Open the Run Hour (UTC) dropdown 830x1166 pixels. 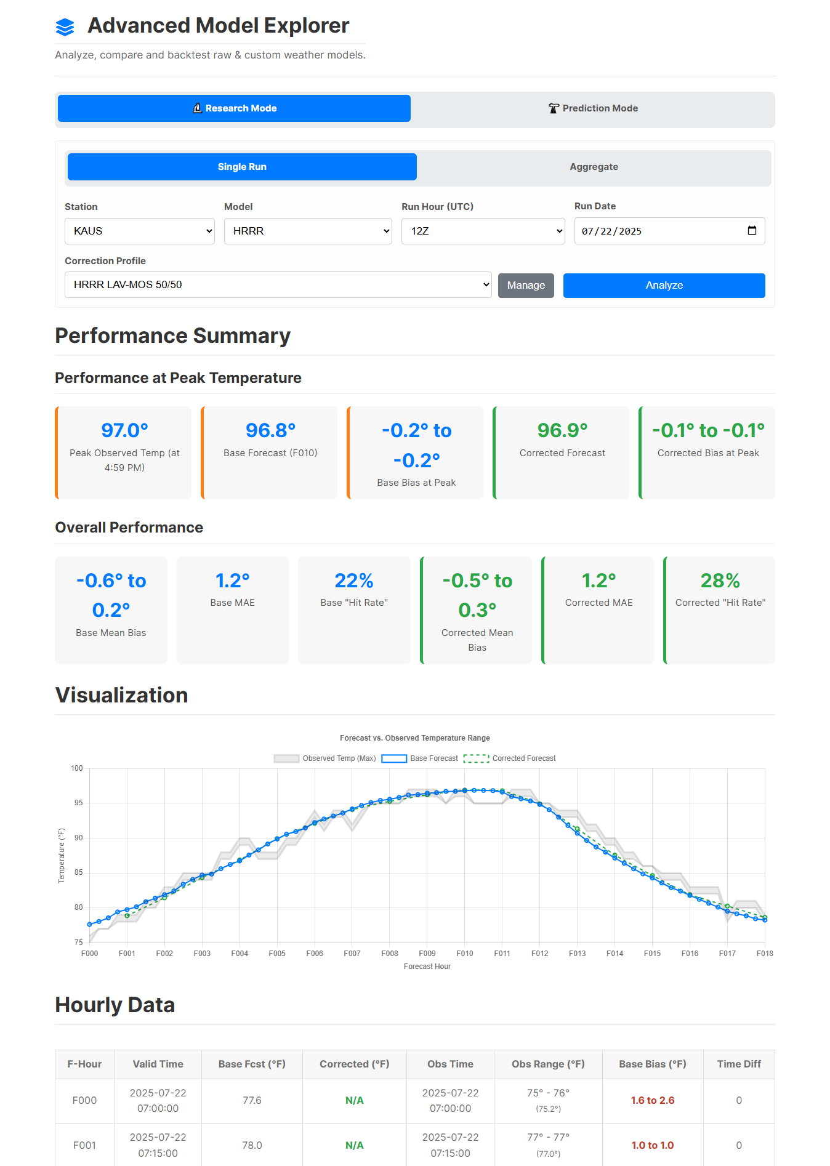[x=483, y=231]
